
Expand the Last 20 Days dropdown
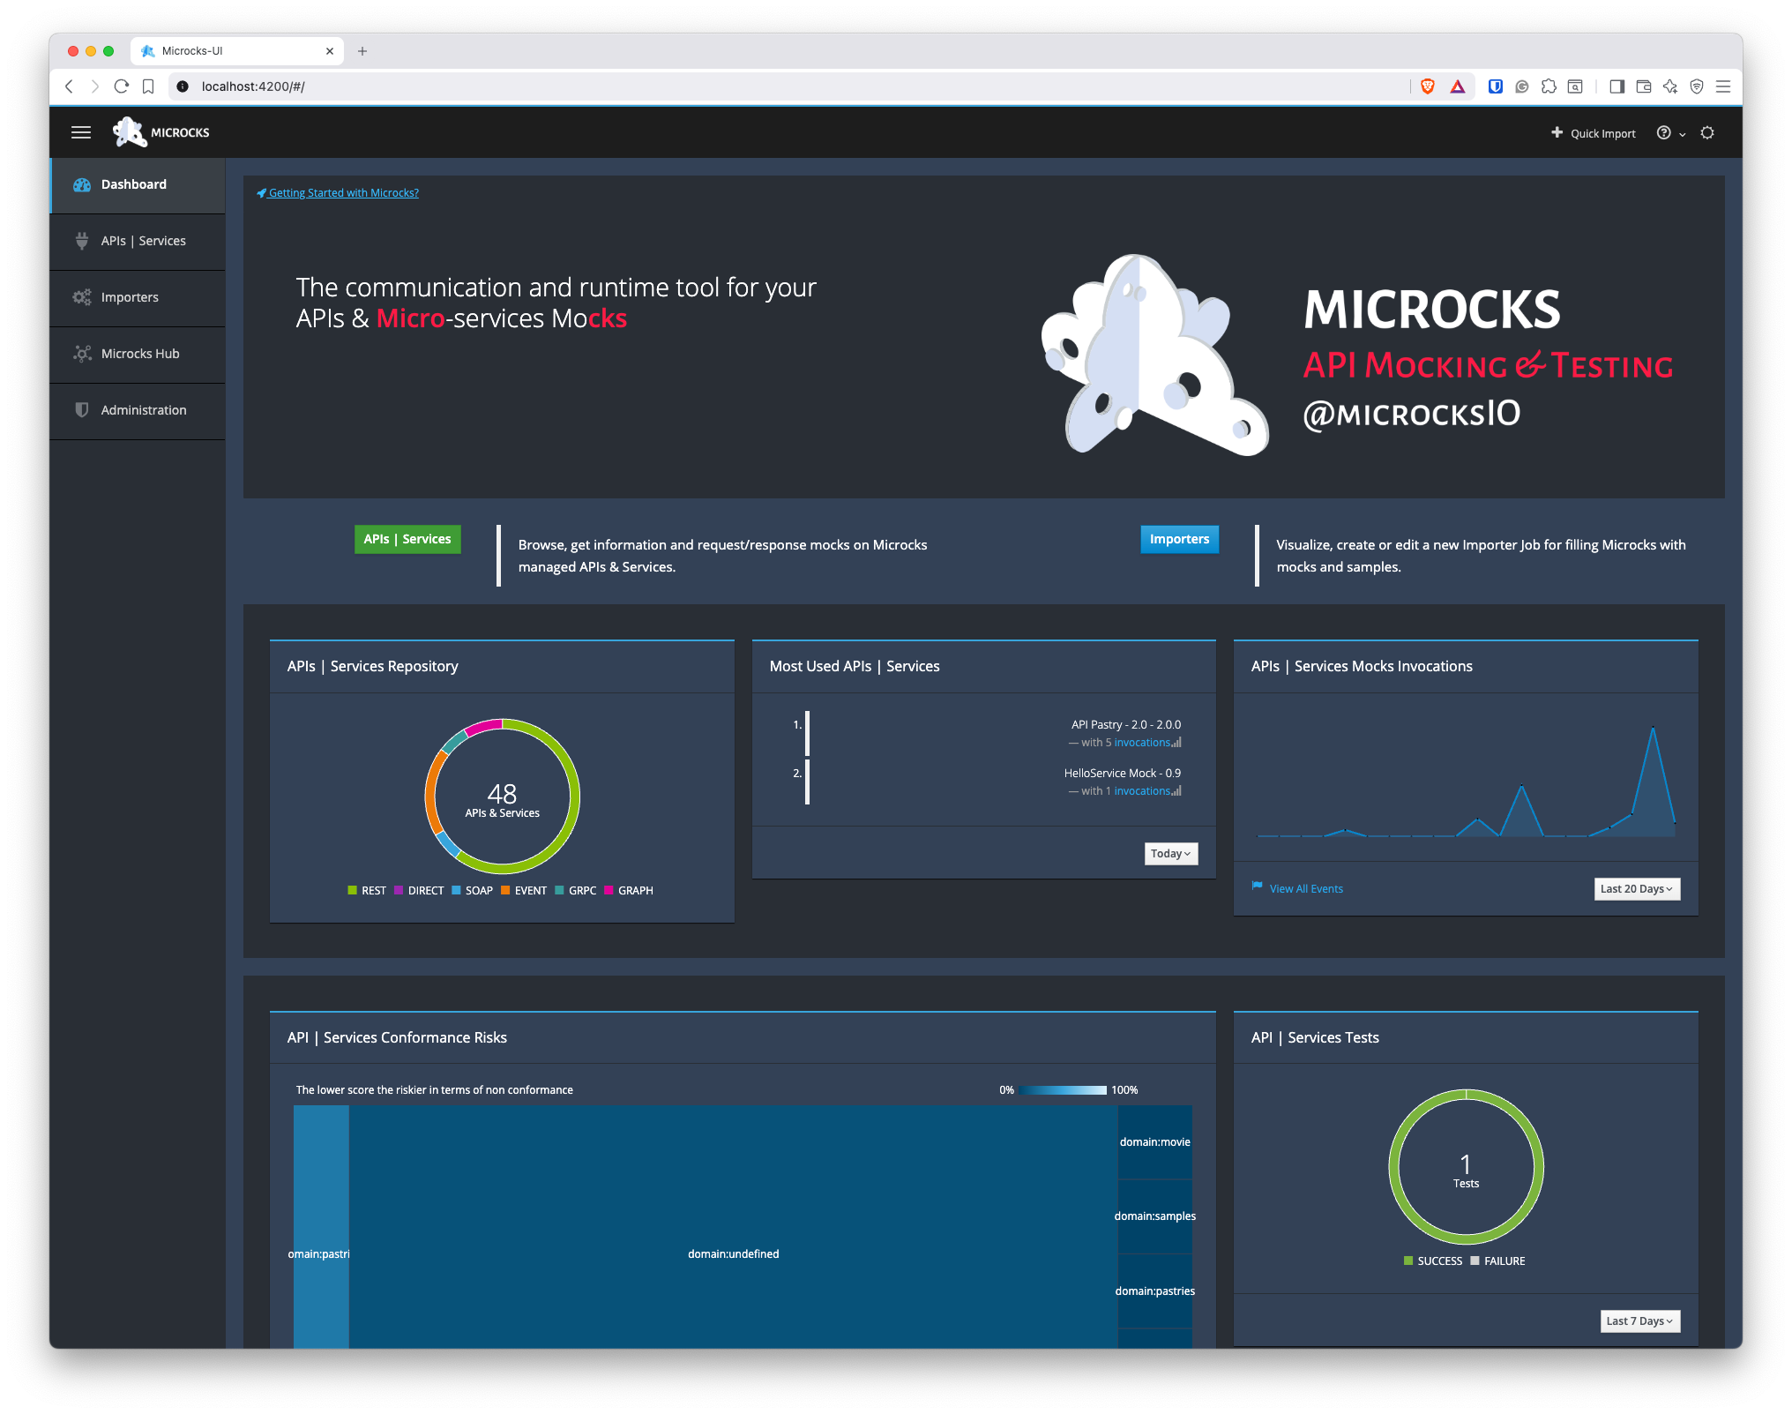point(1636,889)
